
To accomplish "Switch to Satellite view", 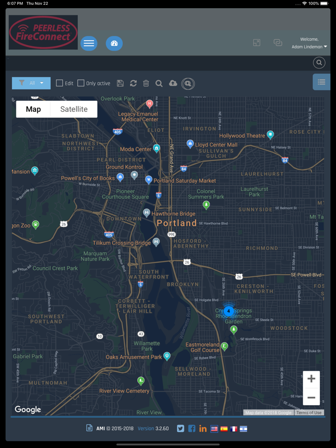I will click(74, 109).
